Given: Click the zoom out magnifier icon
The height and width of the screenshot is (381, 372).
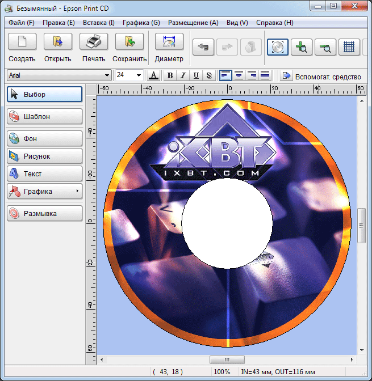Looking at the screenshot, I should tap(325, 47).
